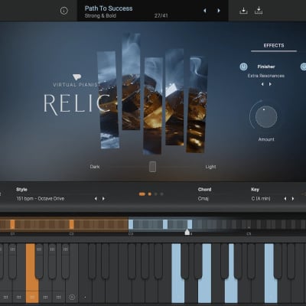Click the Dark/Light slider handle
Image resolution: width=306 pixels, height=306 pixels.
tap(152, 167)
